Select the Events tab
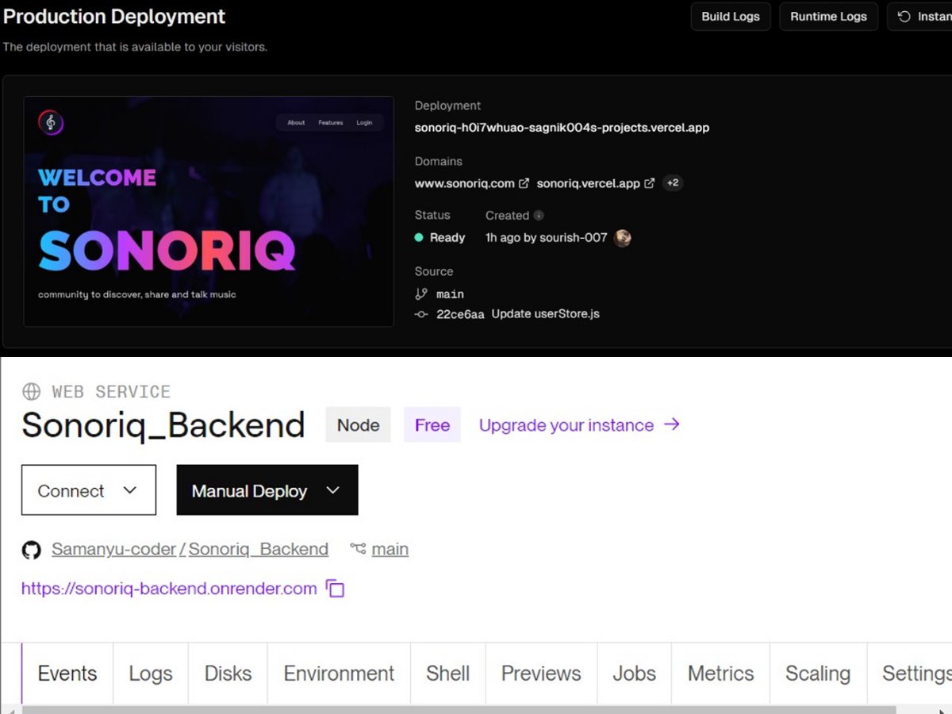Viewport: 952px width, 714px height. (67, 674)
